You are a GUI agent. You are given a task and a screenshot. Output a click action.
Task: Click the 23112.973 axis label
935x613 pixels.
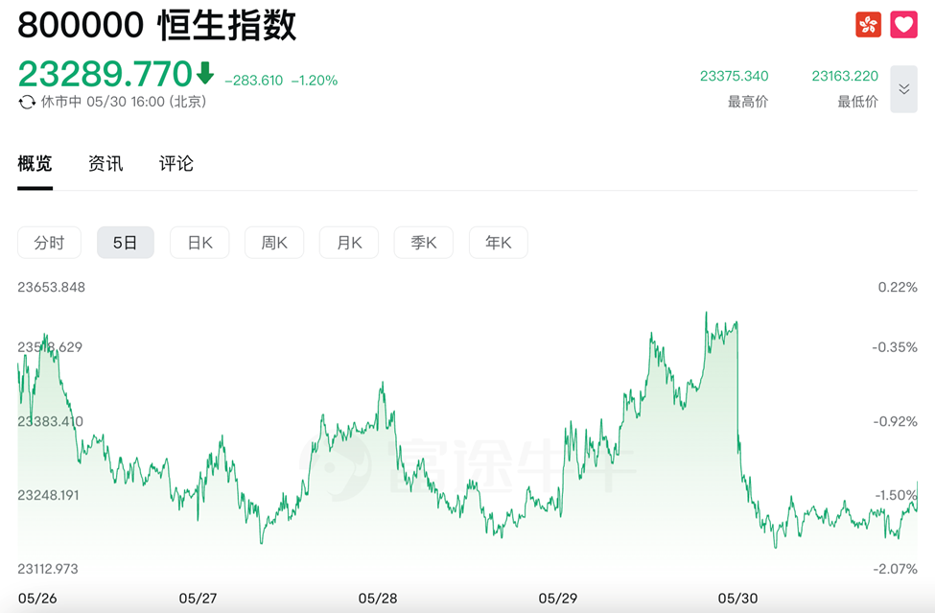click(48, 569)
